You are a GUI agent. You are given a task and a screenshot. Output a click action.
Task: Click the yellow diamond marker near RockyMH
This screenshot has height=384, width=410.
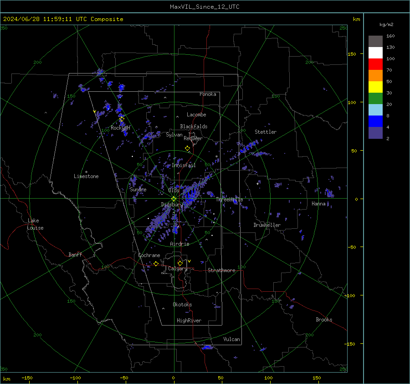click(x=122, y=119)
